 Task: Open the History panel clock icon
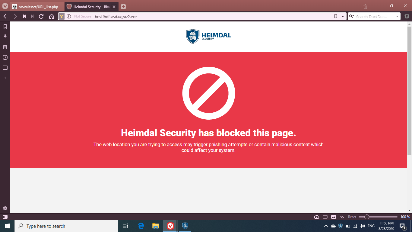5,57
